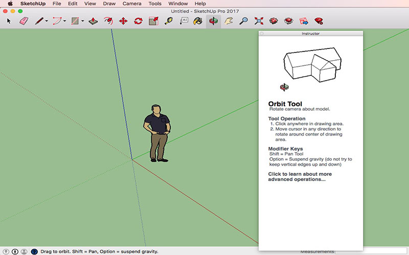Open the Help menu
The width and height of the screenshot is (409, 255).
click(200, 4)
